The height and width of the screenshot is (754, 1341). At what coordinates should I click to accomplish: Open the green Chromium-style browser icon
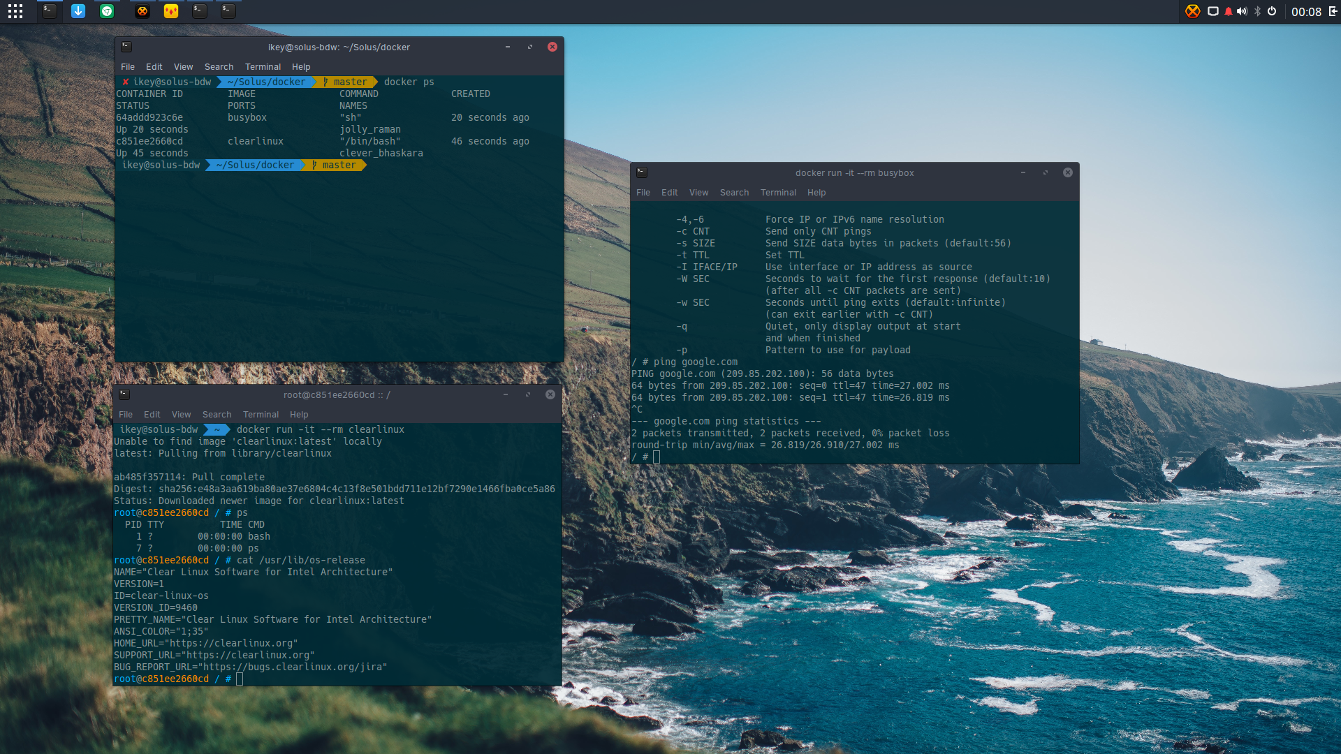[107, 11]
